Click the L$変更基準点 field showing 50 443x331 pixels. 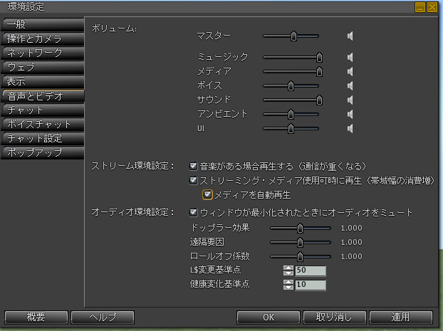(x=311, y=270)
